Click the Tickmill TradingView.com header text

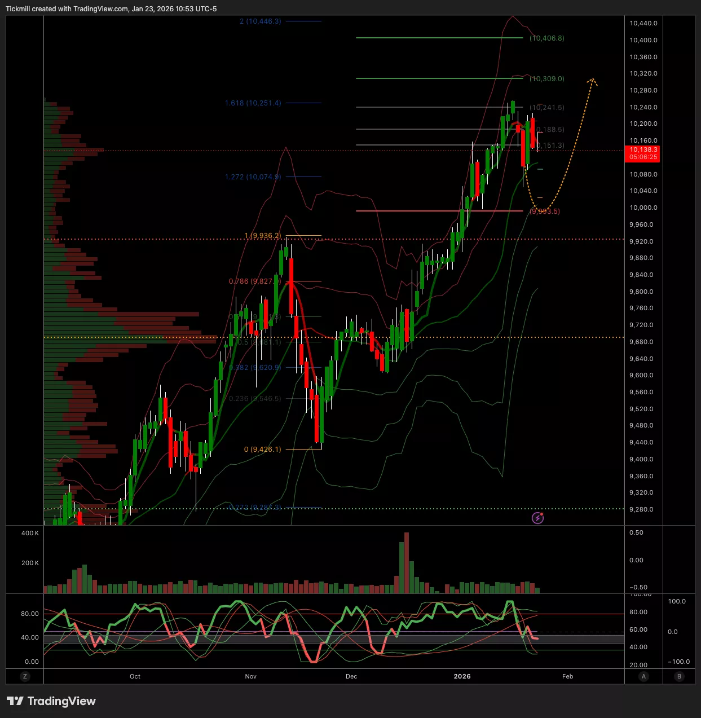pyautogui.click(x=111, y=9)
